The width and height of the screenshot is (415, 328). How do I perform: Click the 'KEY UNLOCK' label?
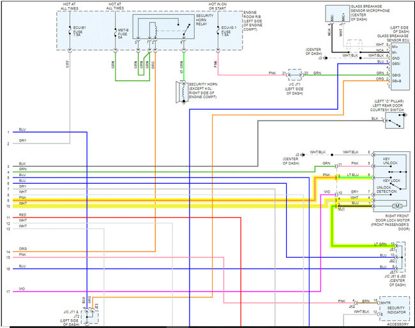[389, 161]
